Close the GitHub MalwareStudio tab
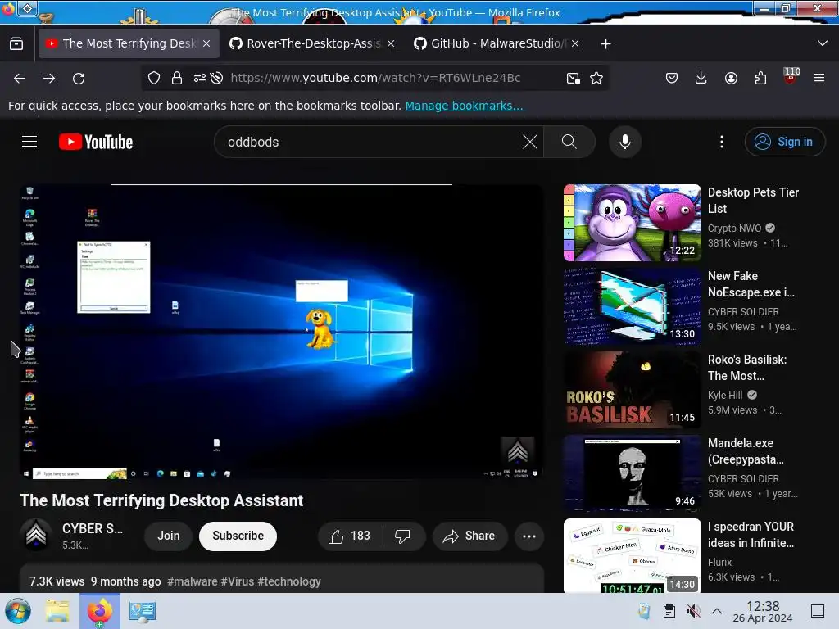 pos(574,43)
